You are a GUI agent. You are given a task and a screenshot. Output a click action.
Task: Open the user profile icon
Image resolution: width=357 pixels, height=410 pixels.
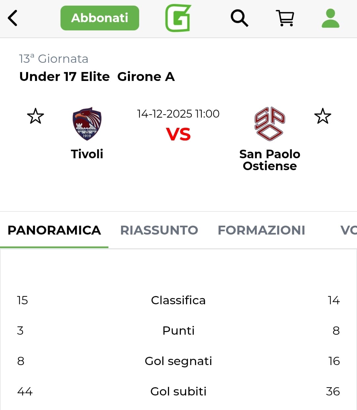point(330,18)
